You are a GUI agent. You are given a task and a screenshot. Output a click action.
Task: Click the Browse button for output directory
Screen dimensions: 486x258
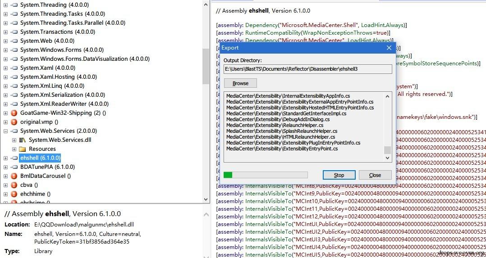[241, 83]
